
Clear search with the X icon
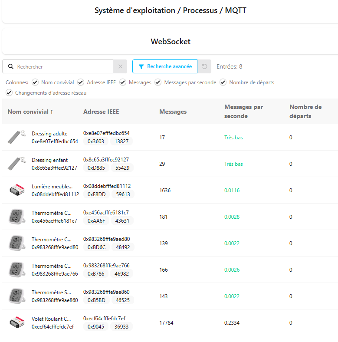click(120, 67)
